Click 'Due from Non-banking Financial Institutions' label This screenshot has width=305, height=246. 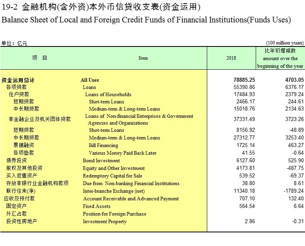point(131,183)
